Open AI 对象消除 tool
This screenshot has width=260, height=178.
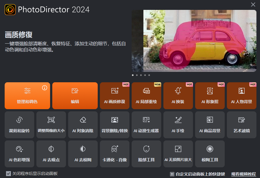(x=83, y=125)
